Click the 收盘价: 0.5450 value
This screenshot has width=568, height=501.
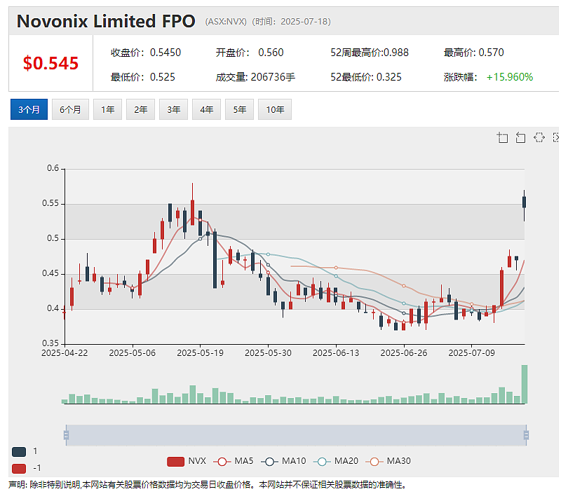coord(146,53)
